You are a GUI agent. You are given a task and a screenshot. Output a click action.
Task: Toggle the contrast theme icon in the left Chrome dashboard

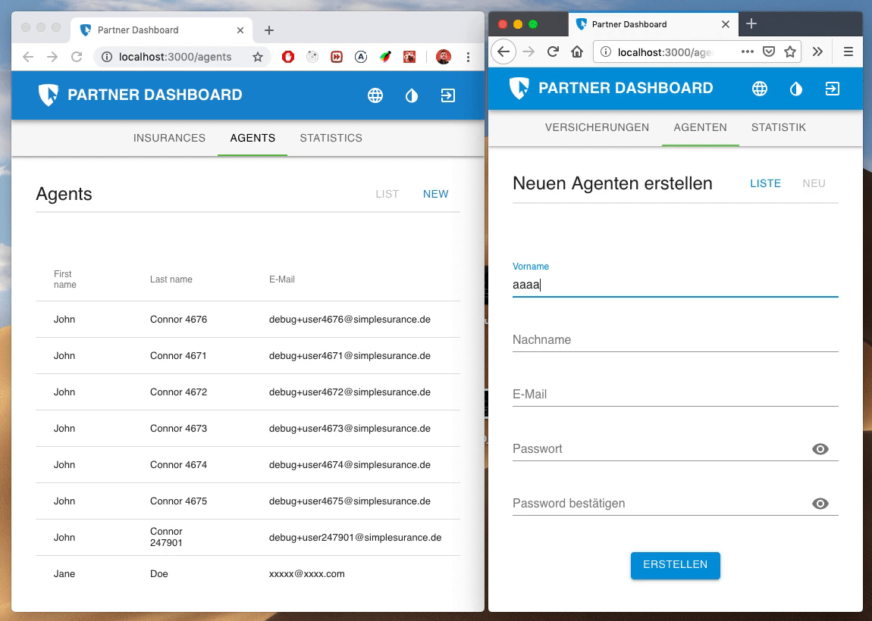(x=412, y=95)
